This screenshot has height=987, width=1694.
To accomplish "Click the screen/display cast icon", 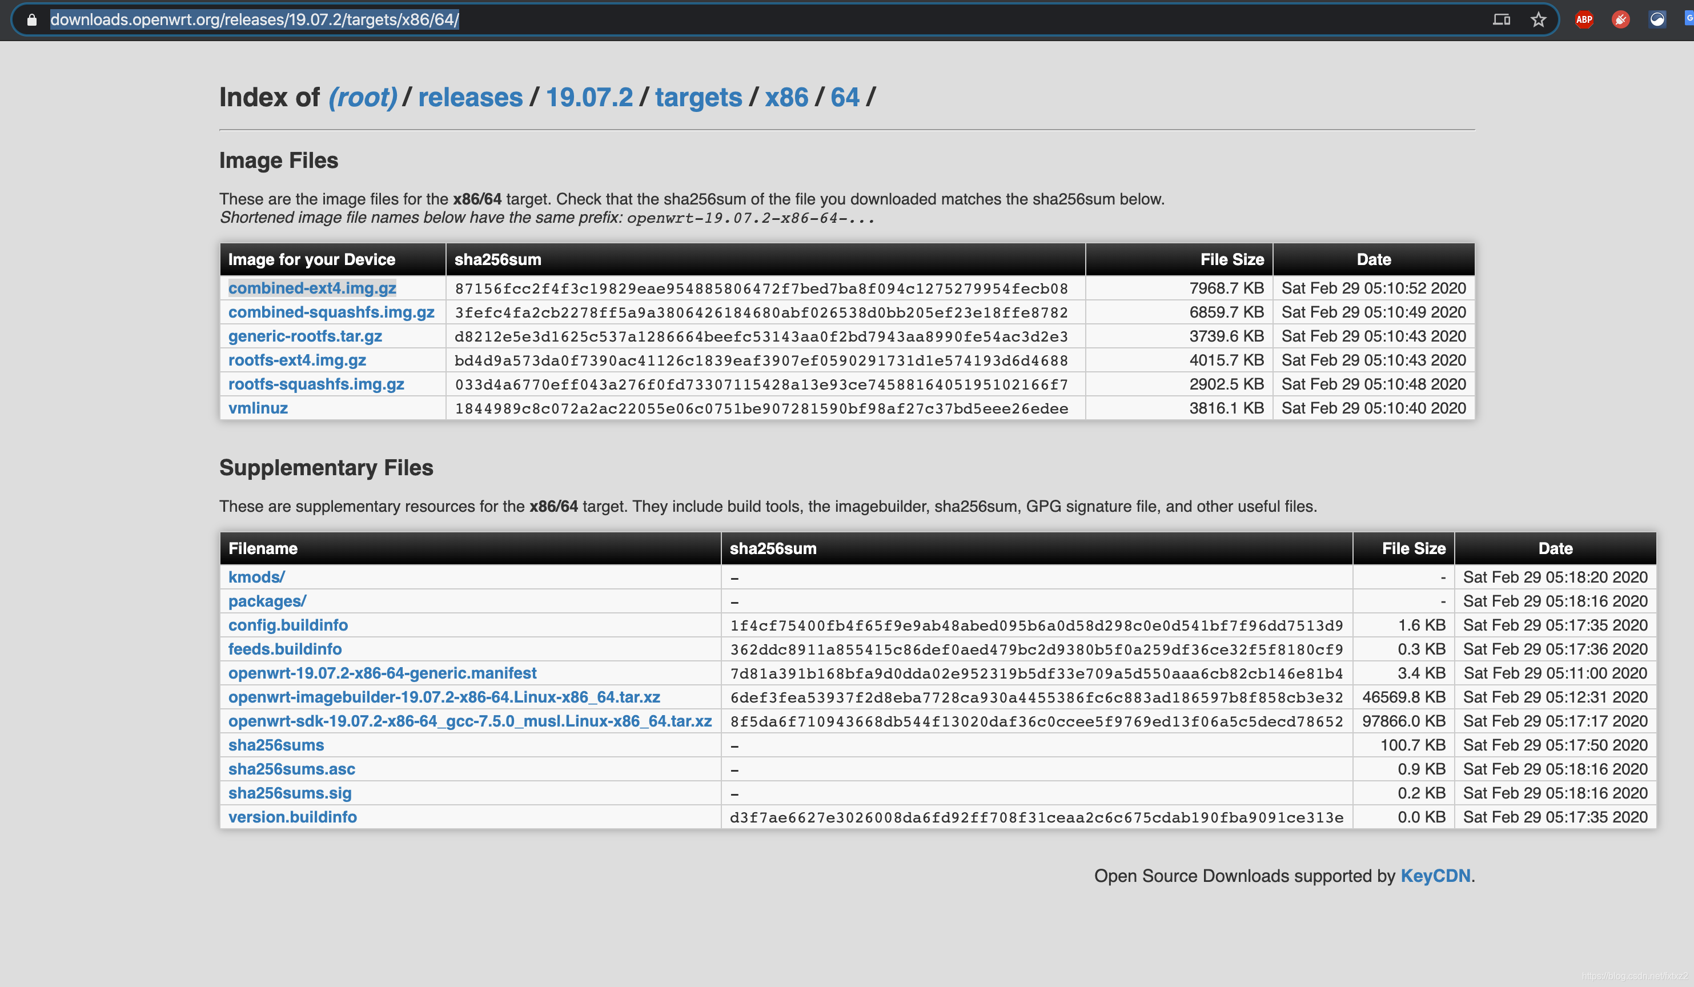I will [x=1502, y=18].
